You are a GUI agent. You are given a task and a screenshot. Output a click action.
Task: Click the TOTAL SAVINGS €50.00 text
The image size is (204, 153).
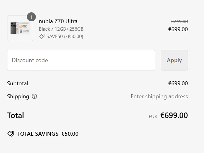48,134
